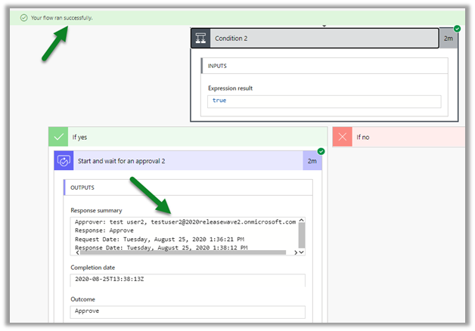Screen dimensions: 475x331
Task: Click the Expression result true field
Action: (x=324, y=101)
